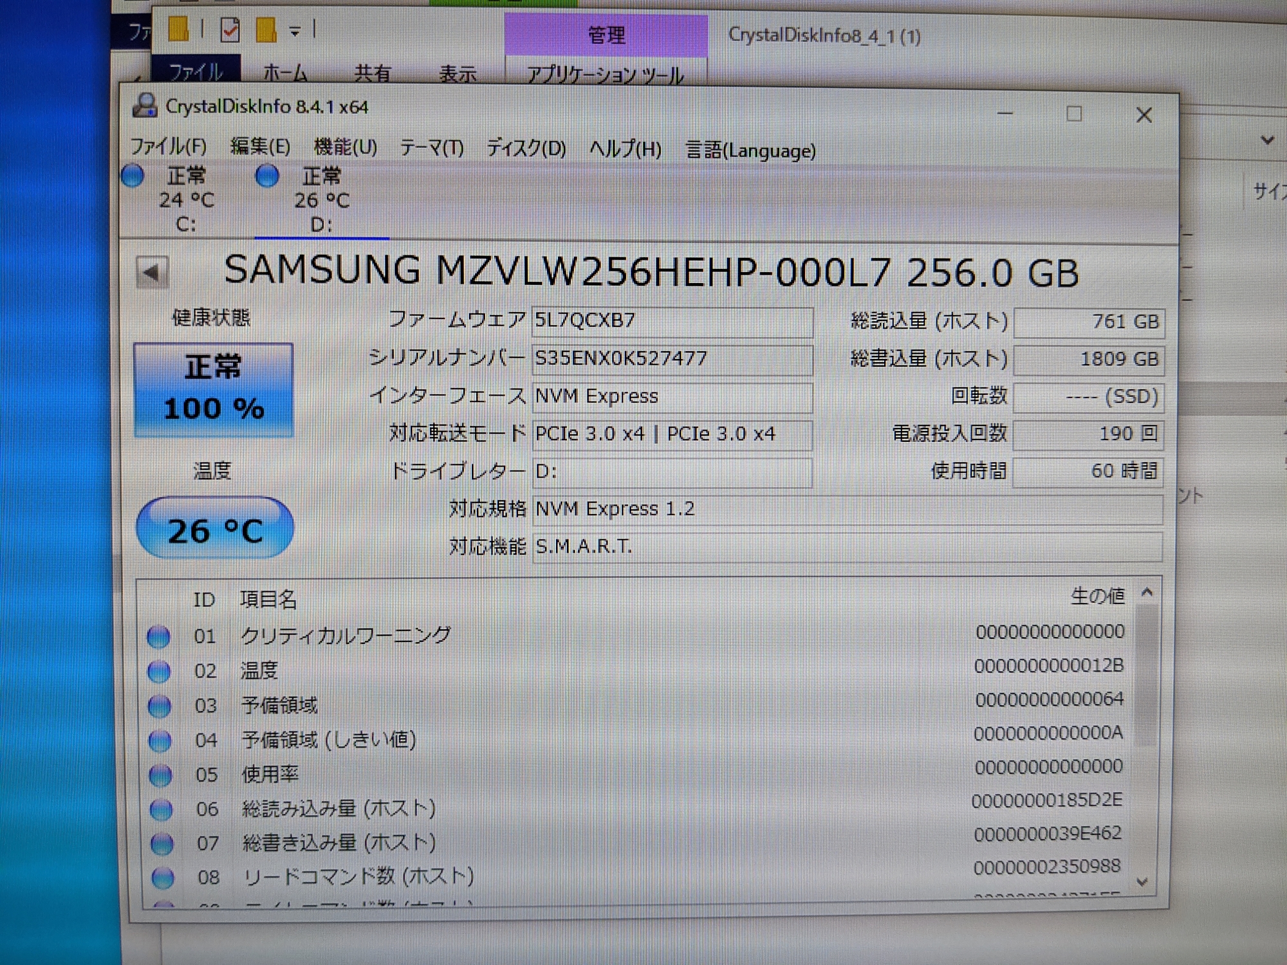
Task: Click blue status orb for drive C:
Action: 133,176
